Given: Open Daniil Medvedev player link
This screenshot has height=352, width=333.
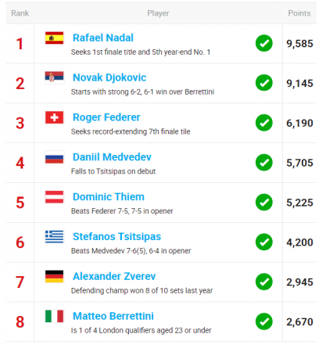Looking at the screenshot, I should coord(112,157).
